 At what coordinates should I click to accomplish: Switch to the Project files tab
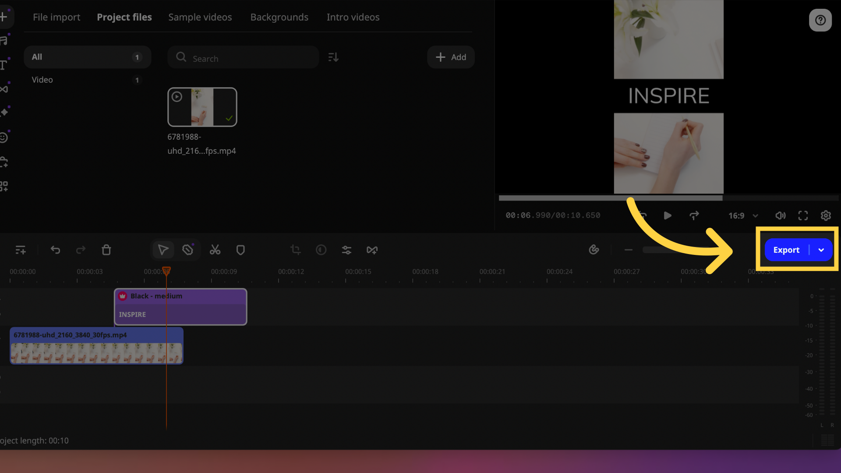[x=124, y=17]
